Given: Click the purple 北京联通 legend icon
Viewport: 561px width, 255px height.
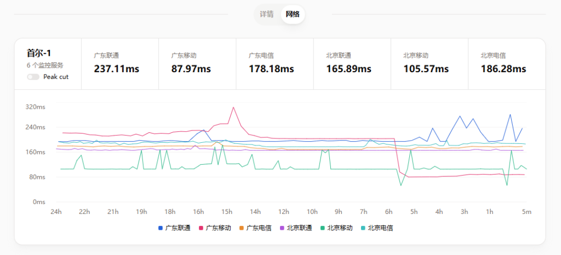Looking at the screenshot, I should [282, 228].
